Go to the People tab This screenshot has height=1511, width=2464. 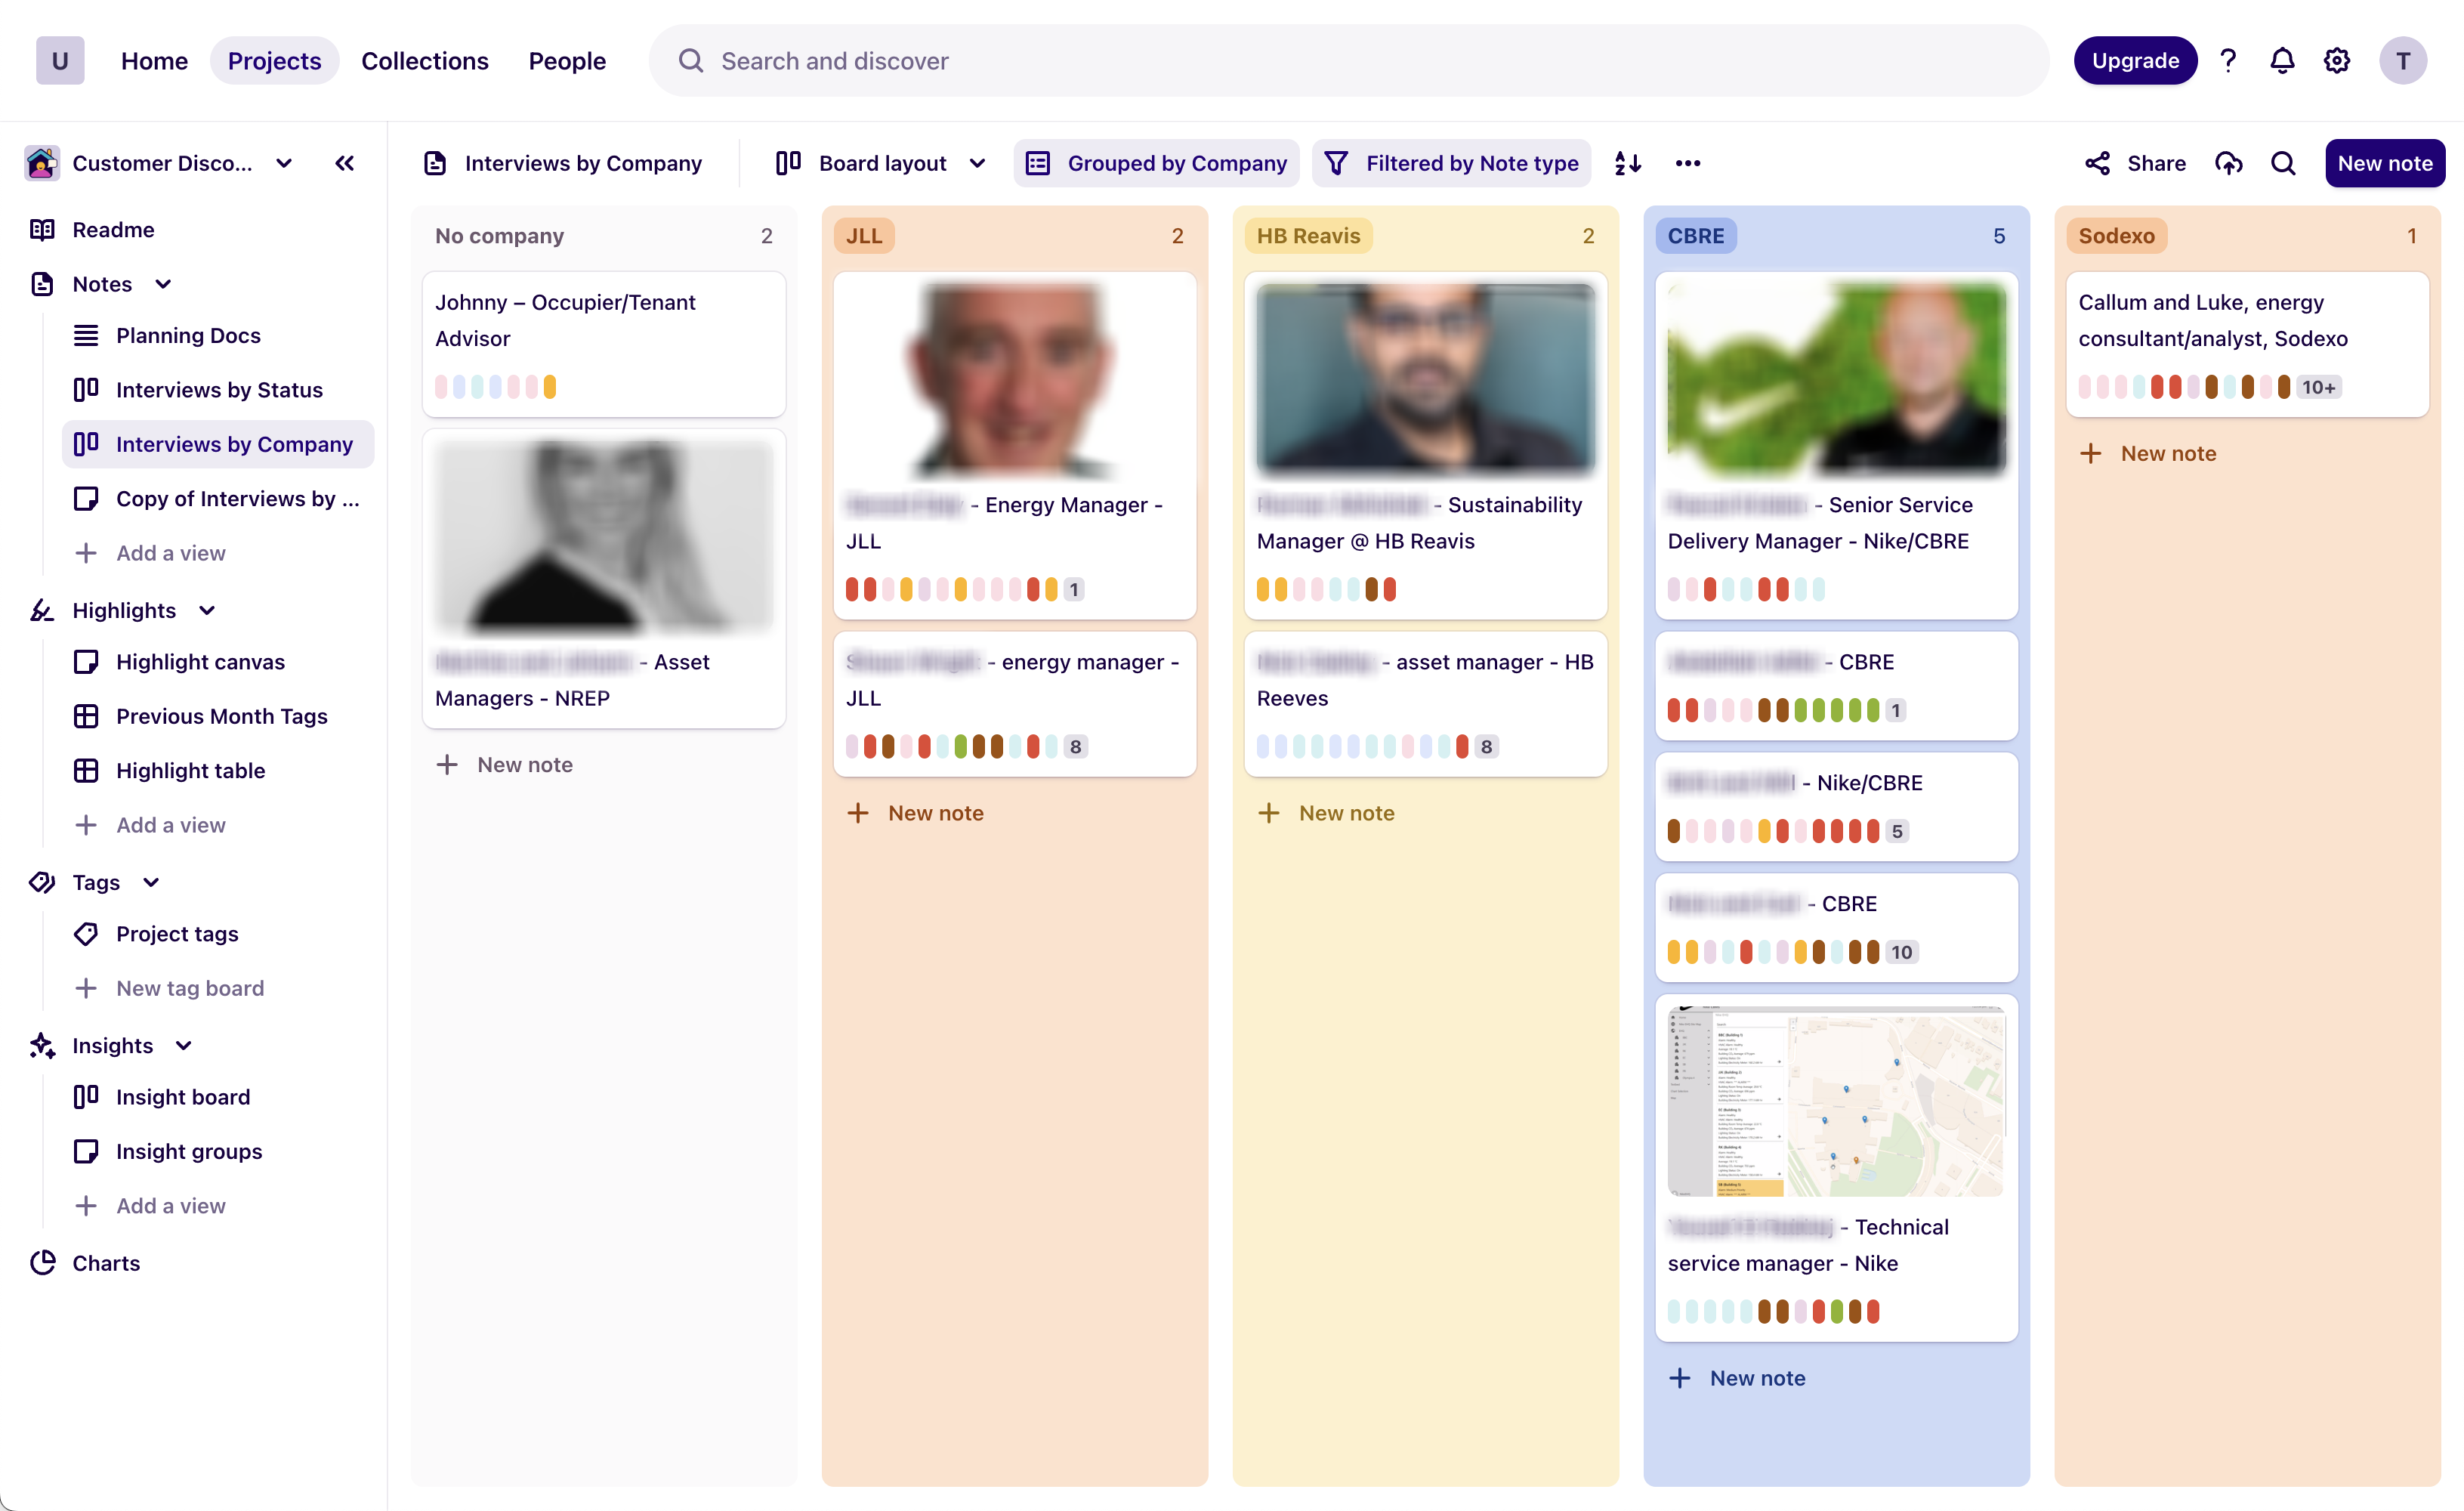coord(567,61)
